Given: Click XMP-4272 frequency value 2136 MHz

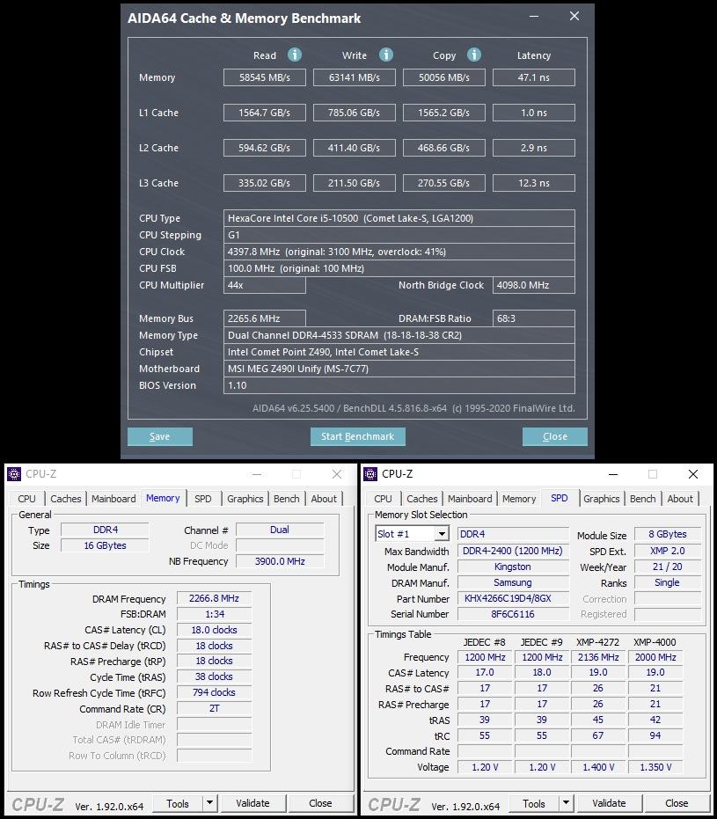Looking at the screenshot, I should (x=598, y=657).
